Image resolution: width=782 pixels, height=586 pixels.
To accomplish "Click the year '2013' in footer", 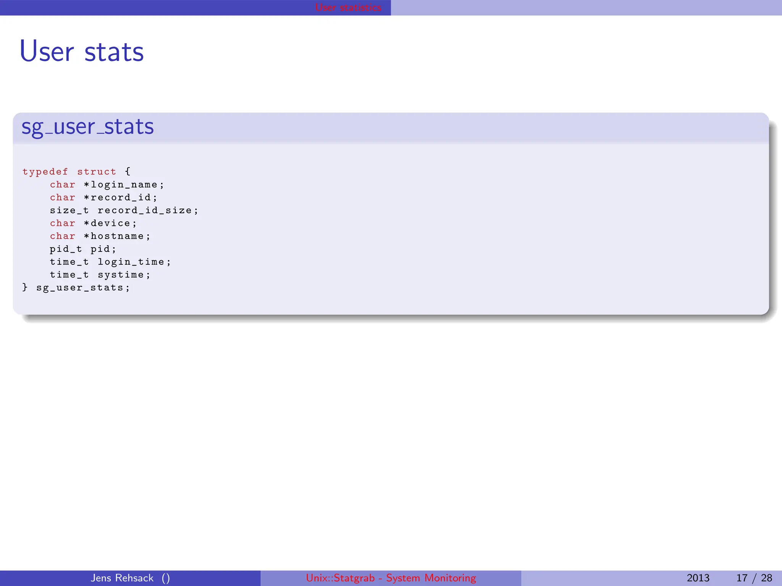I will (698, 578).
